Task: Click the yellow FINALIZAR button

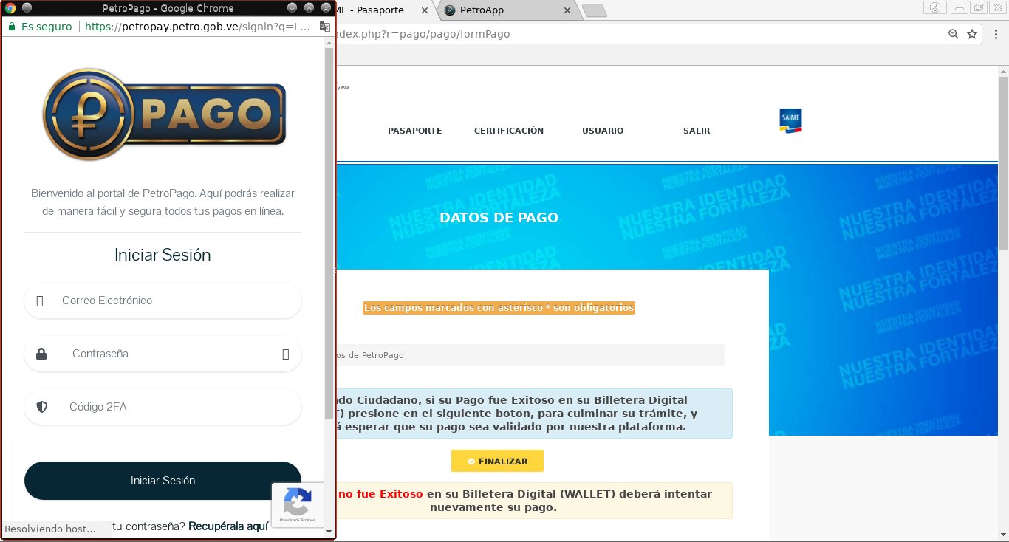Action: 497,461
